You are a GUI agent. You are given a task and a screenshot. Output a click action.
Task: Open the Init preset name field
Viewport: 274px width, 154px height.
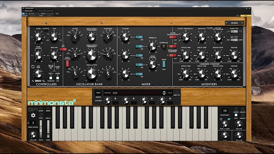tap(137, 93)
